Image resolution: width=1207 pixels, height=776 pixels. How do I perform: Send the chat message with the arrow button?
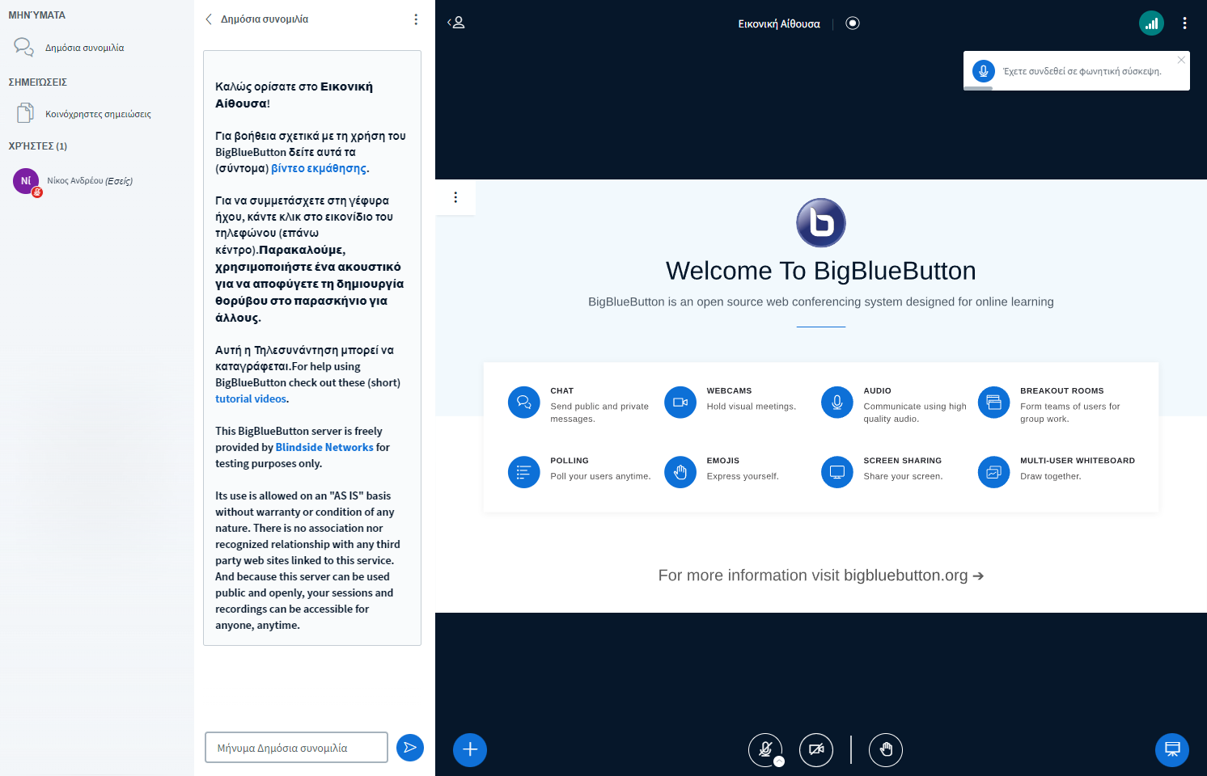point(410,747)
